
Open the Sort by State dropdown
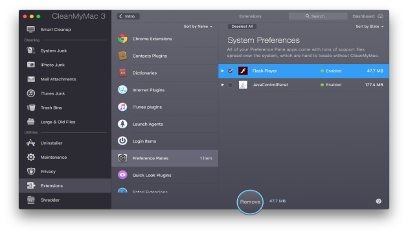[370, 27]
